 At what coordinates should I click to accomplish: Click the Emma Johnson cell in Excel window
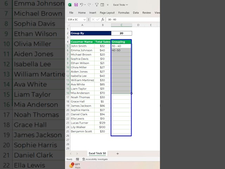click(x=82, y=50)
